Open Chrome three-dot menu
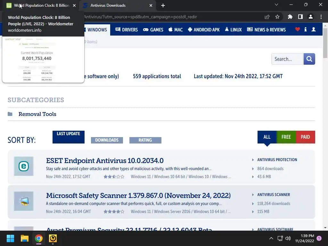 (321, 17)
